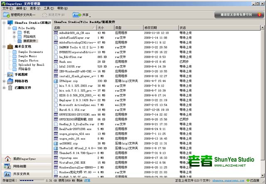Expand the 手机 folder node
The height and width of the screenshot is (184, 266).
pos(14,32)
